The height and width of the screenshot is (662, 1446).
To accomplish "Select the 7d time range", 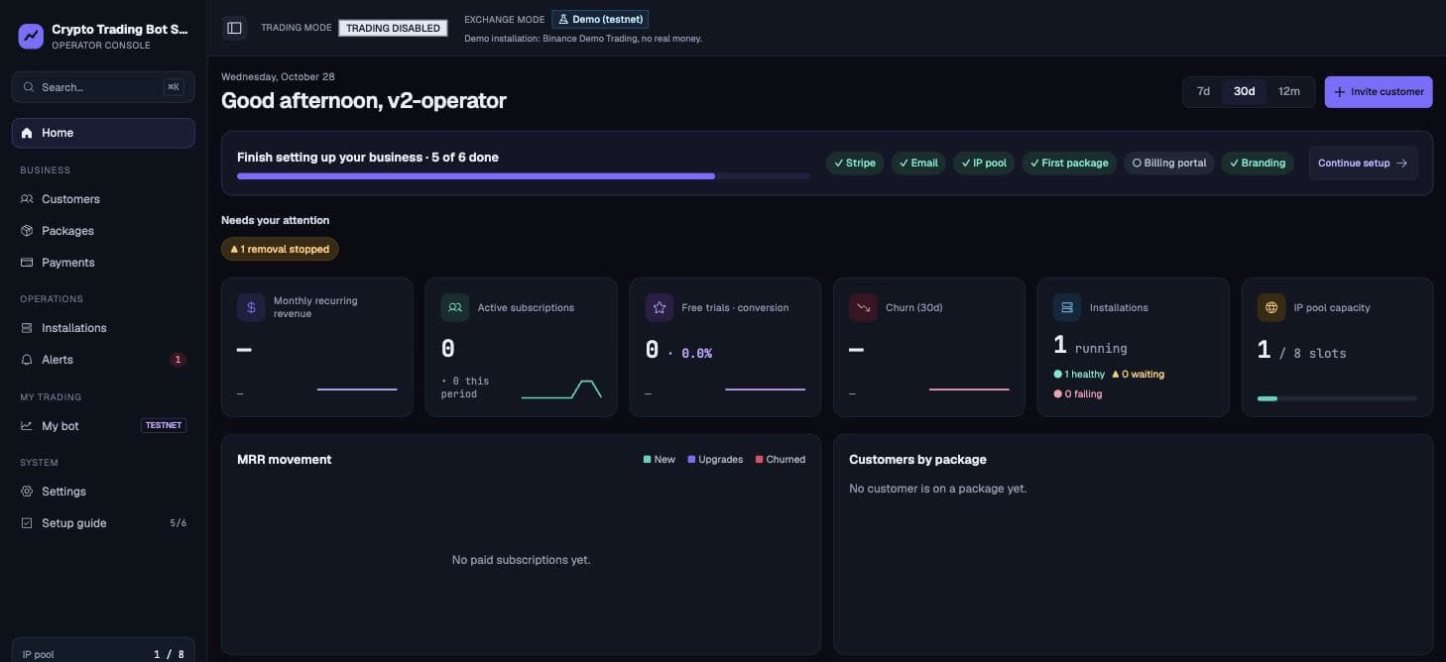I will coord(1203,91).
